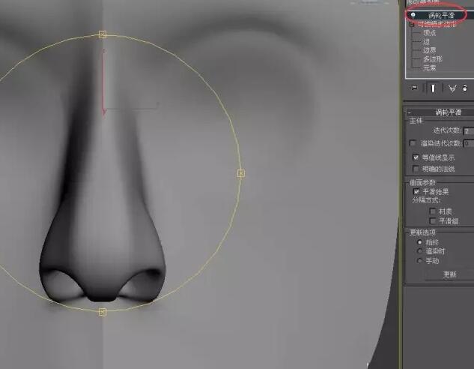Select the 渲染时 update radio button

pyautogui.click(x=419, y=251)
